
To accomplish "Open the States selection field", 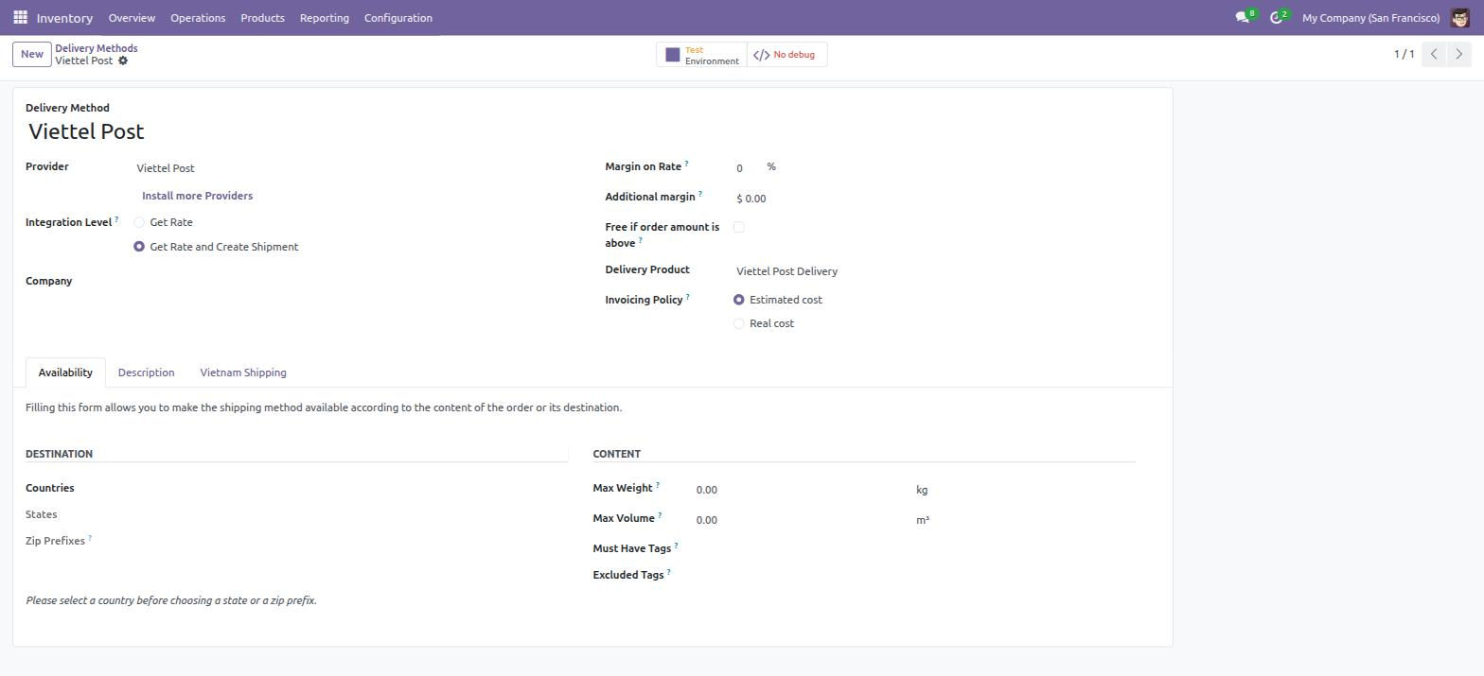I will (346, 515).
